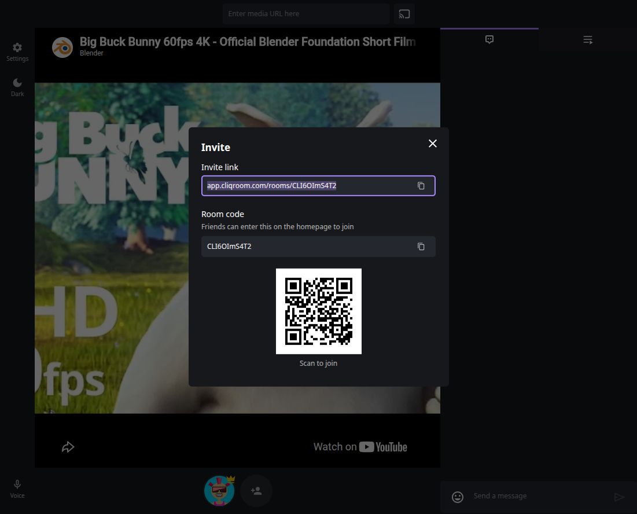
Task: Open the emoji picker
Action: click(x=458, y=497)
